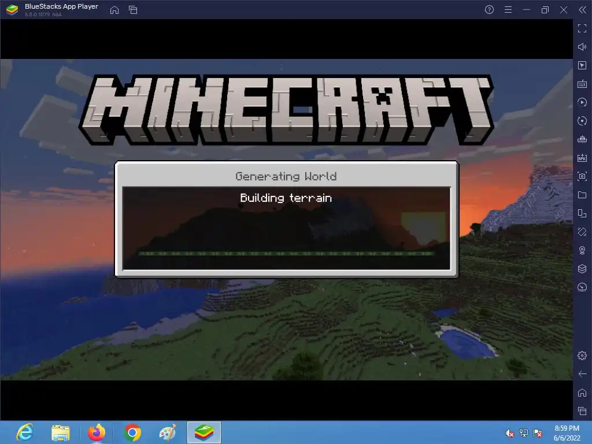Restore down the BlueStacks window
Image resolution: width=592 pixels, height=444 pixels.
tap(545, 10)
